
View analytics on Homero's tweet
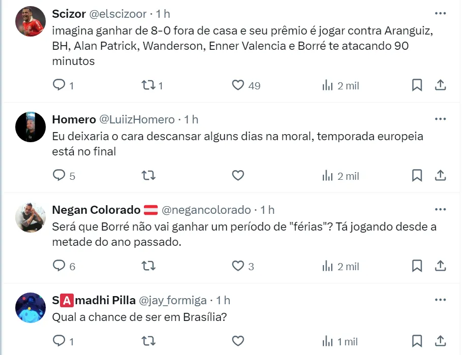point(328,176)
